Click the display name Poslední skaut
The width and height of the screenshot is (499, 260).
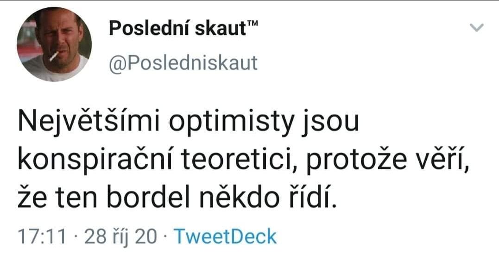tap(177, 29)
